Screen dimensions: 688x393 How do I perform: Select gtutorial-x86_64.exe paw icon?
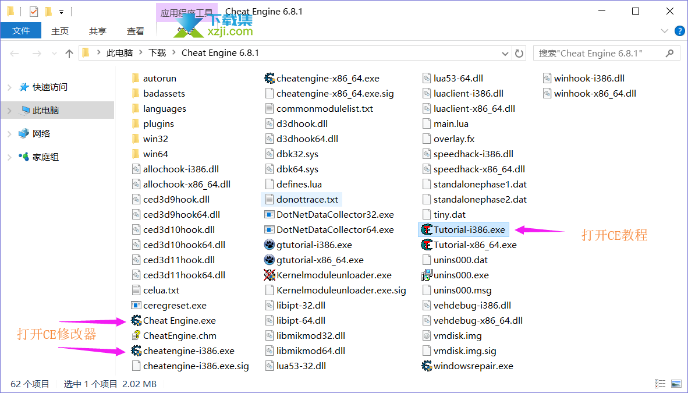pos(269,260)
